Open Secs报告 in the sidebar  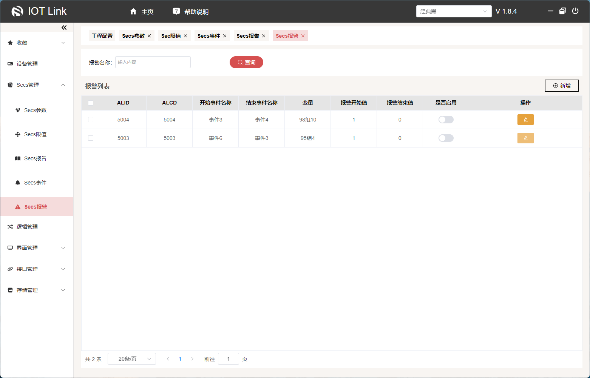point(37,158)
